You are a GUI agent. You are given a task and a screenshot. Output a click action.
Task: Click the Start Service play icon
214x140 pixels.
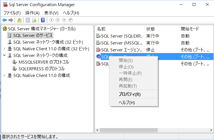pos(51,20)
